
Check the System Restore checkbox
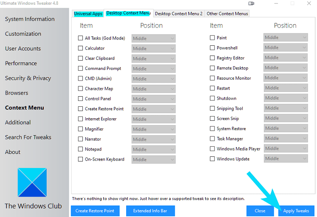click(x=212, y=128)
